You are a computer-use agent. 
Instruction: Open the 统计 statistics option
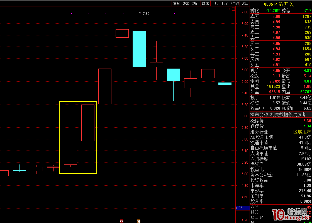point(196,3)
